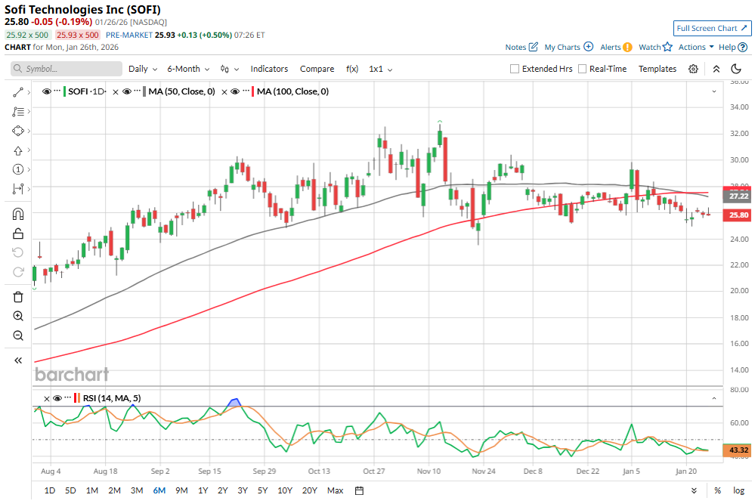The width and height of the screenshot is (755, 504).
Task: Open the Daily frequency dropdown
Action: [143, 69]
